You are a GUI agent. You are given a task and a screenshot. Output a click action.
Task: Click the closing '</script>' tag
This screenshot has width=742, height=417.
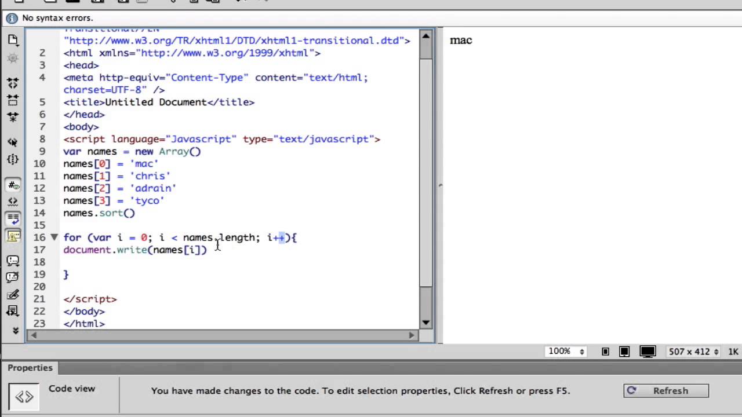coord(90,299)
